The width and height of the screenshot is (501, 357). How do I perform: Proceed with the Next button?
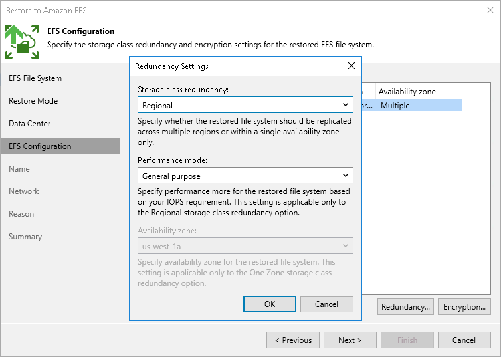pos(350,340)
